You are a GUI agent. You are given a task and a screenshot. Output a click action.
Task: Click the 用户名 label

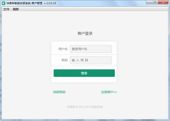63,49
